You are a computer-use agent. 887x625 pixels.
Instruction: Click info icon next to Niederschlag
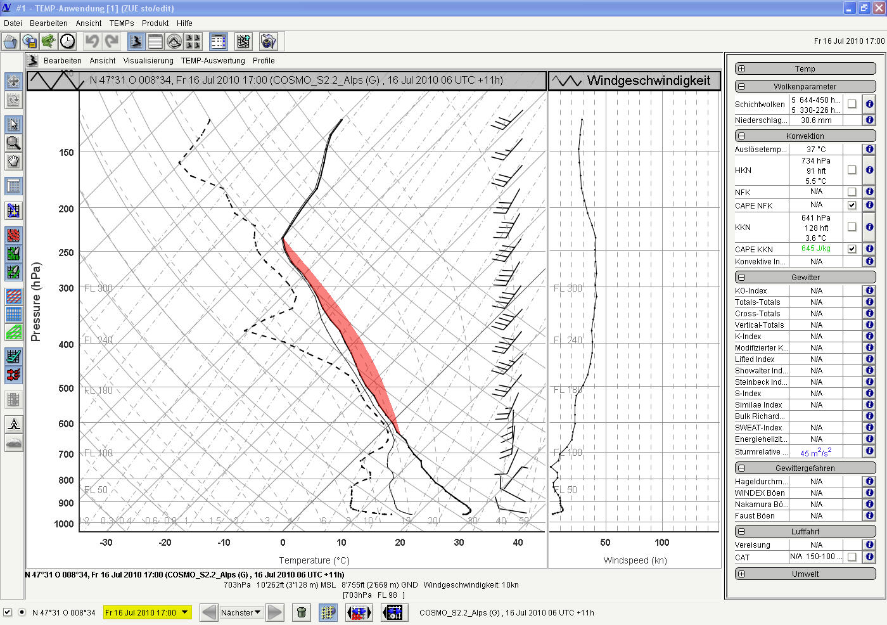coord(869,120)
